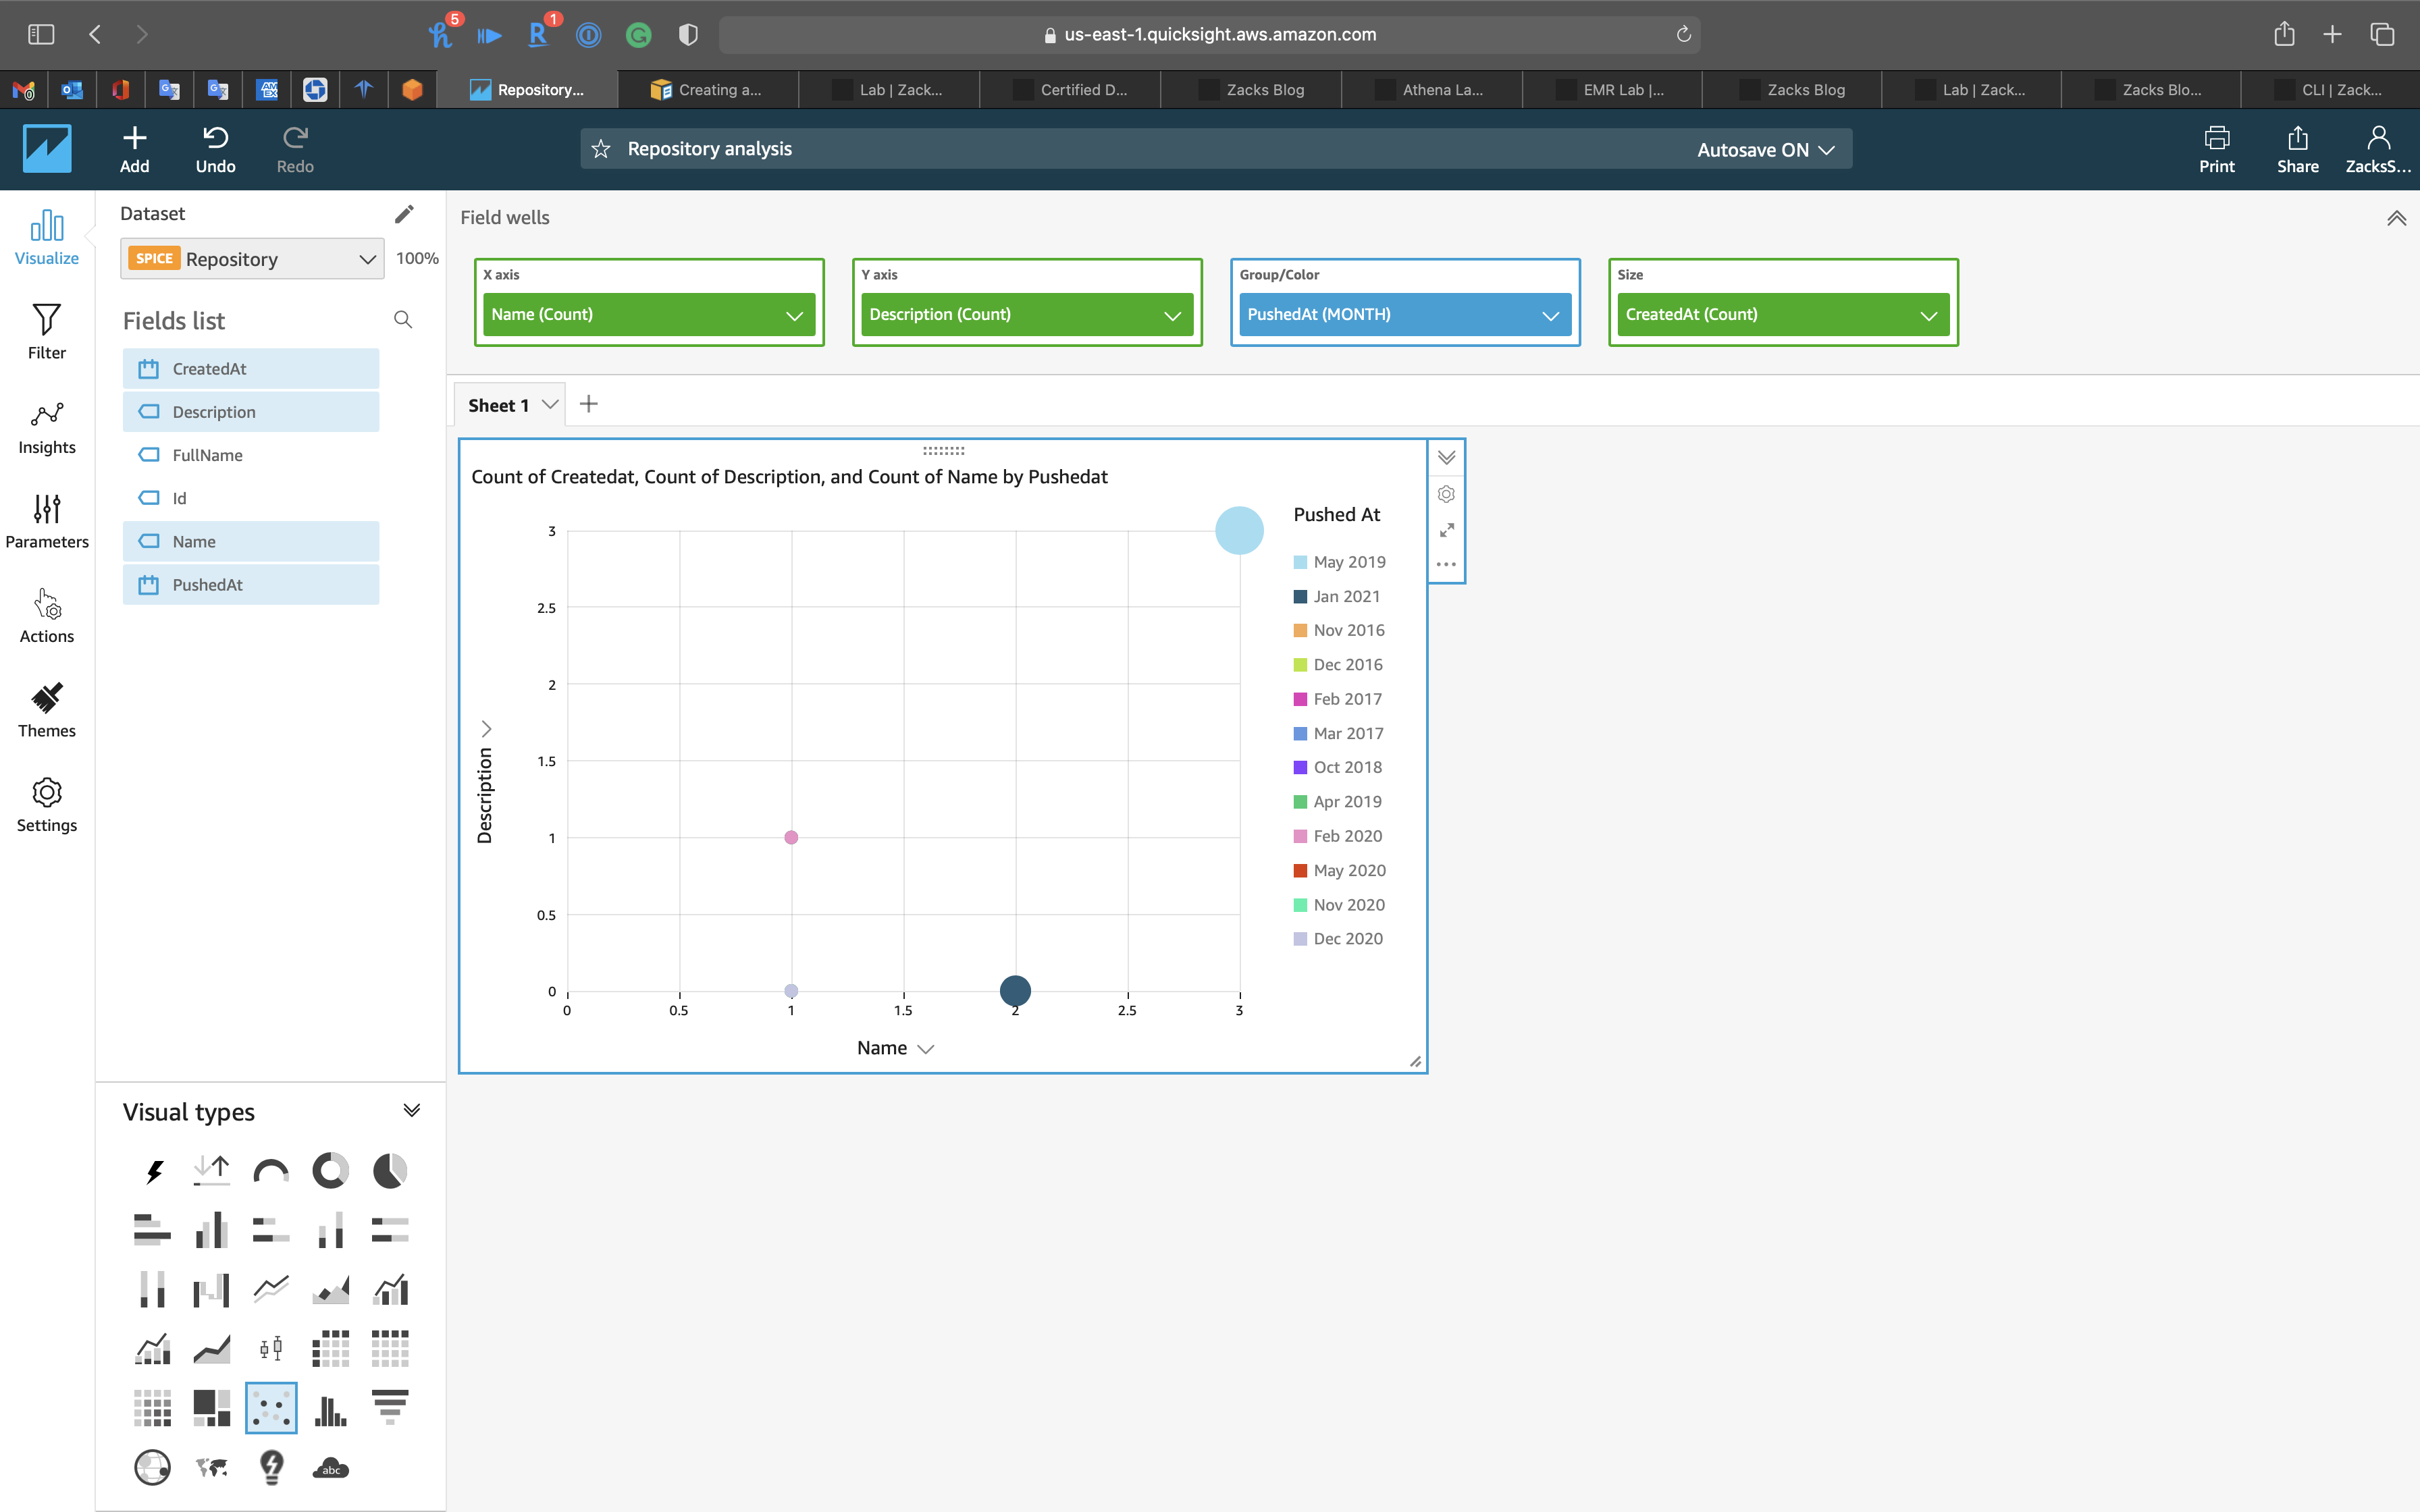Open the Filter panel in sidebar
Image resolution: width=2420 pixels, height=1512 pixels.
(46, 332)
